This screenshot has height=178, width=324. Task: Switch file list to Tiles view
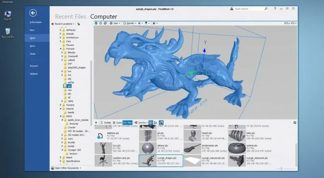click(127, 123)
